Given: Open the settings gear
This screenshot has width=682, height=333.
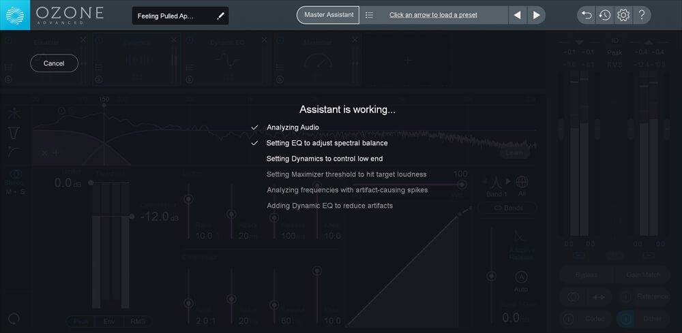Looking at the screenshot, I should pyautogui.click(x=623, y=15).
